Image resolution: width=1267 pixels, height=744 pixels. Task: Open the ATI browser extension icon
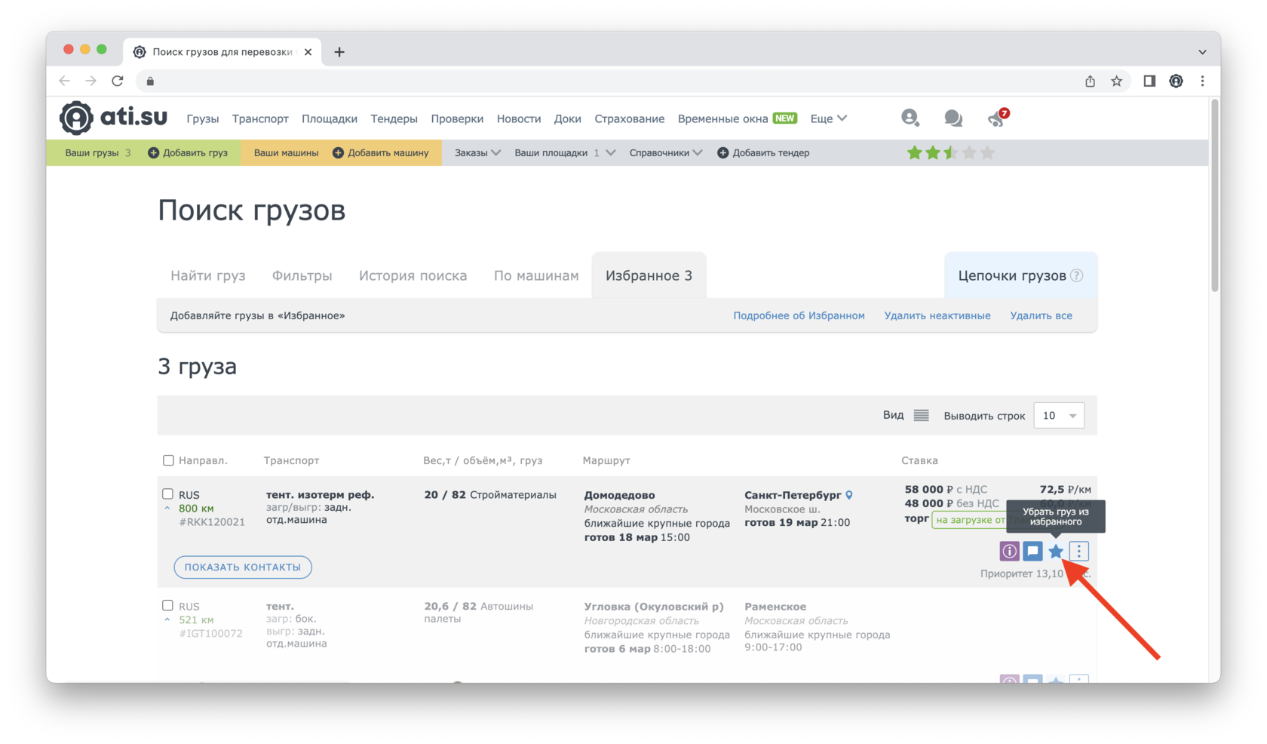(x=1176, y=81)
